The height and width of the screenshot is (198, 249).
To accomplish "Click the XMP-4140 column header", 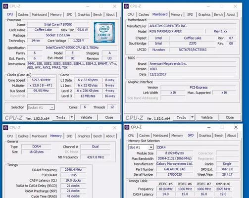I will click(223, 184).
